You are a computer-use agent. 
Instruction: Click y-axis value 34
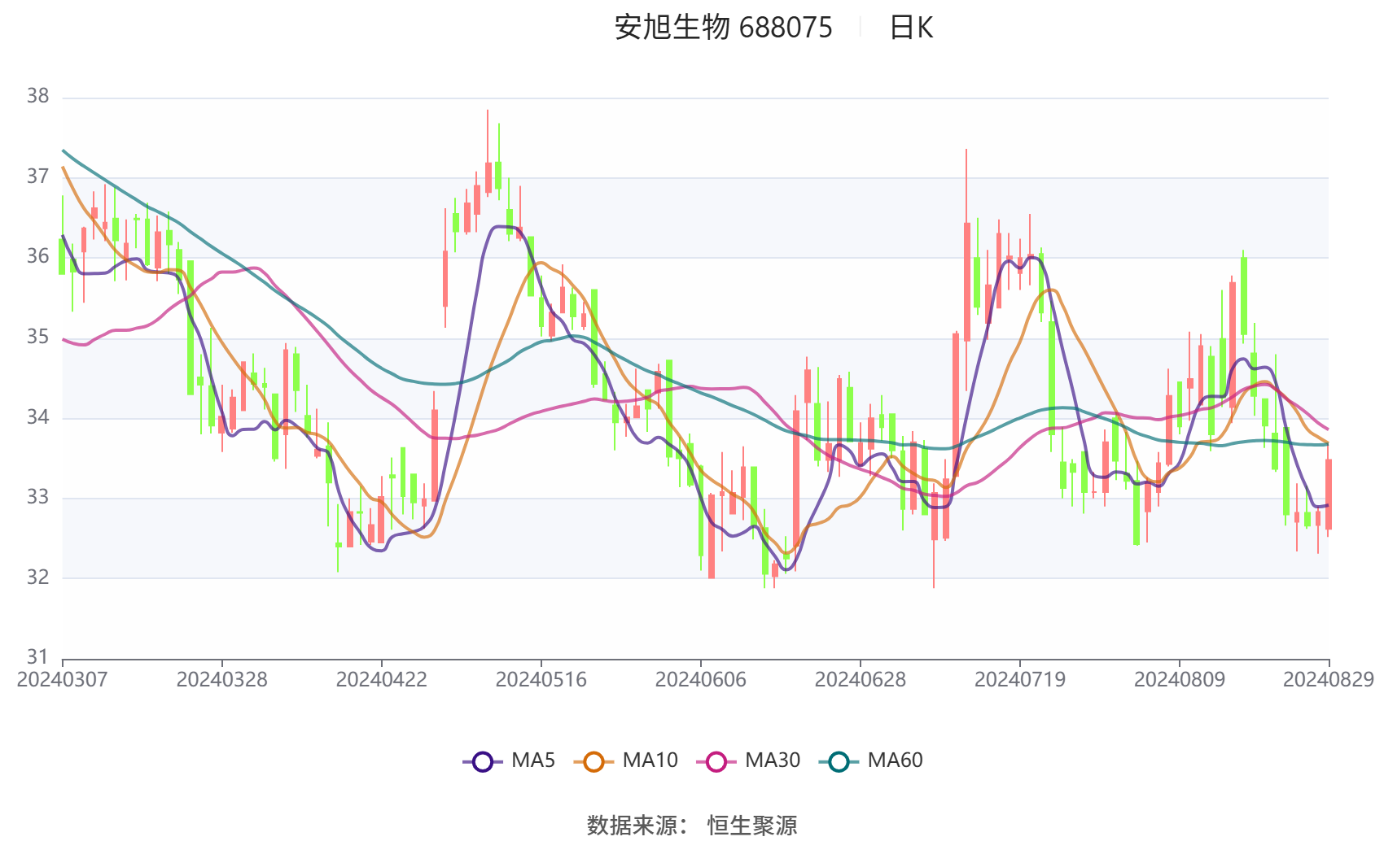coord(38,417)
